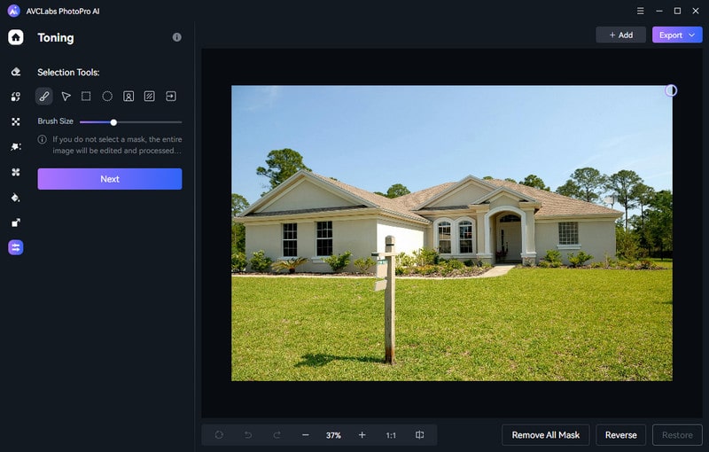
Task: Toggle the compare split view
Action: (420, 435)
